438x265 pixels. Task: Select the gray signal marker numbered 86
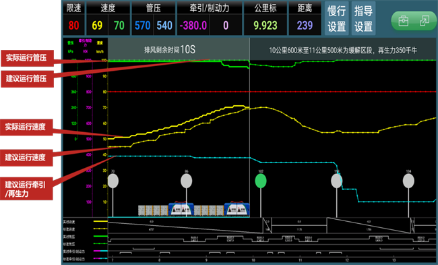(x=186, y=181)
